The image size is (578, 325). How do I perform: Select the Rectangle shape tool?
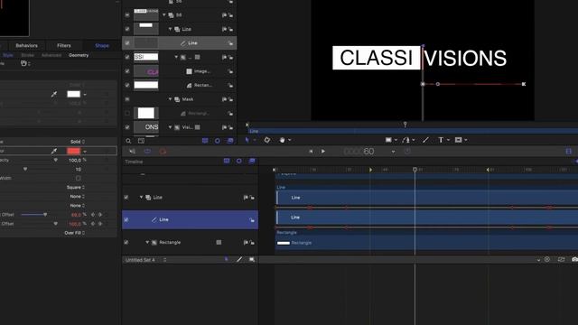(x=388, y=140)
